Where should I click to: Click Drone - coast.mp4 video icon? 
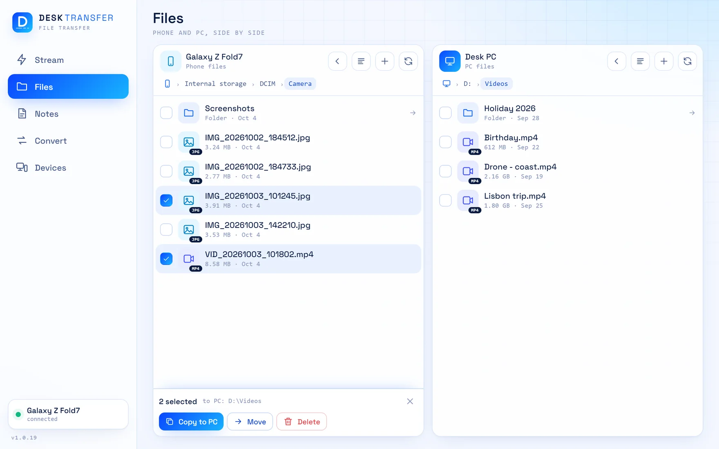point(468,171)
